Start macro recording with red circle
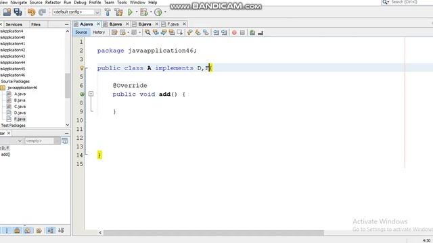433x243 pixels. pyautogui.click(x=234, y=32)
